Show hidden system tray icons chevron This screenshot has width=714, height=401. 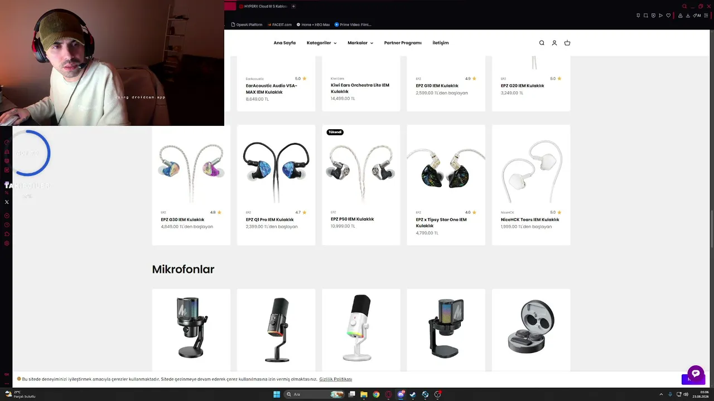(661, 394)
